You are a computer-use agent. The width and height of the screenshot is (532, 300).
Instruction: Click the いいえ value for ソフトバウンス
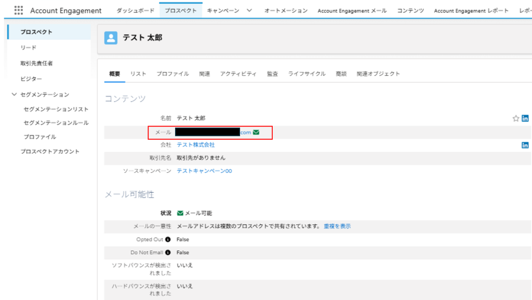click(x=184, y=265)
